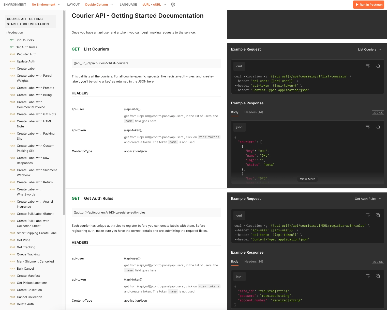Select Body tab in List Couriers response
Viewport: 387px width, 310px height.
click(x=235, y=112)
